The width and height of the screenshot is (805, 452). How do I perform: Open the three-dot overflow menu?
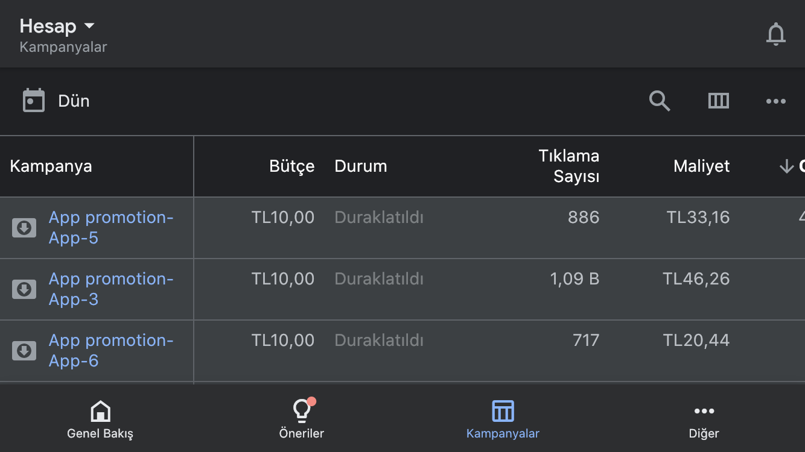tap(775, 101)
